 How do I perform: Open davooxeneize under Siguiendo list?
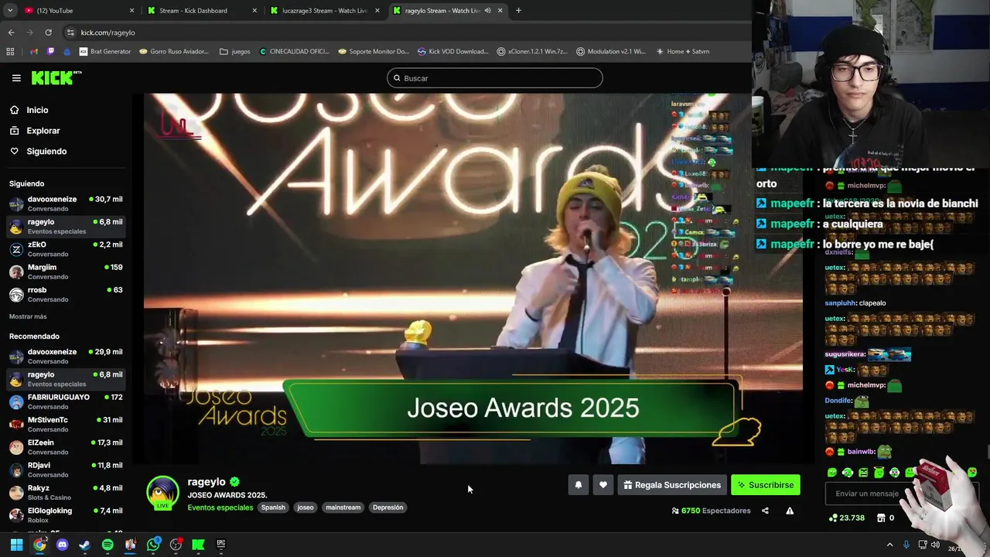pos(66,204)
